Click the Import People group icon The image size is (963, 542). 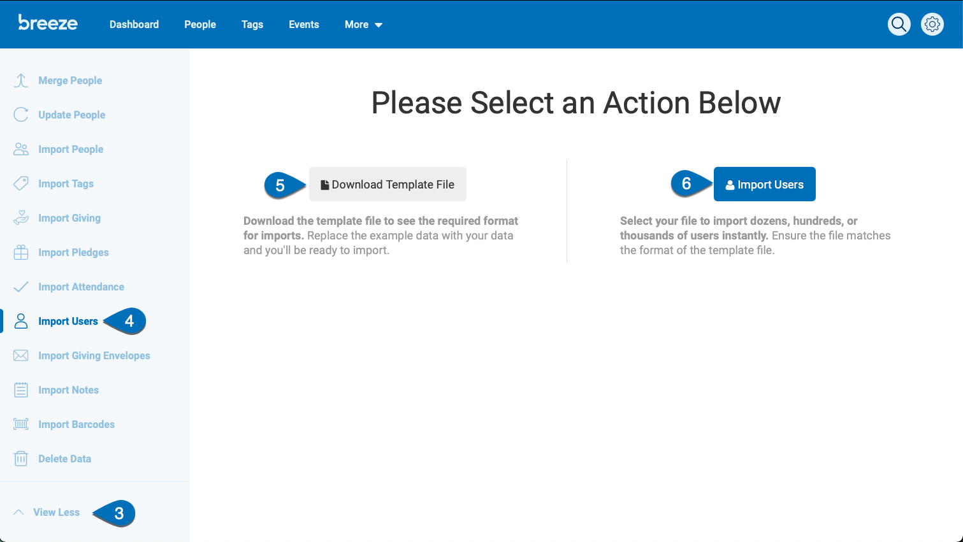click(21, 149)
